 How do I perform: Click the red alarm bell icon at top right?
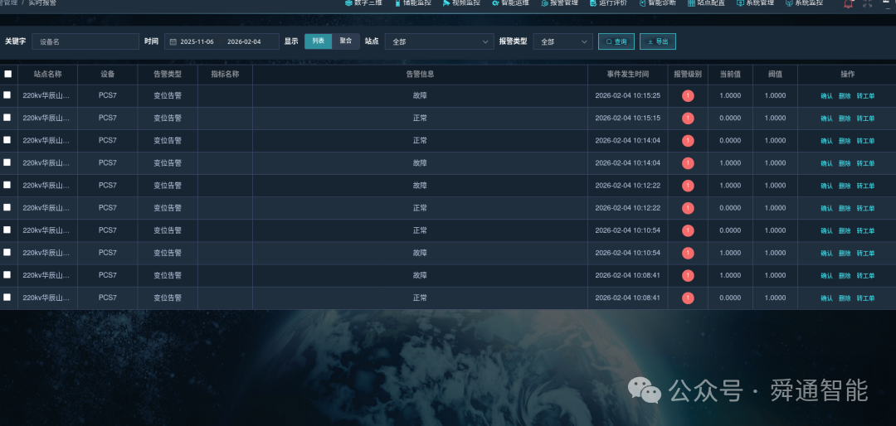[x=849, y=3]
